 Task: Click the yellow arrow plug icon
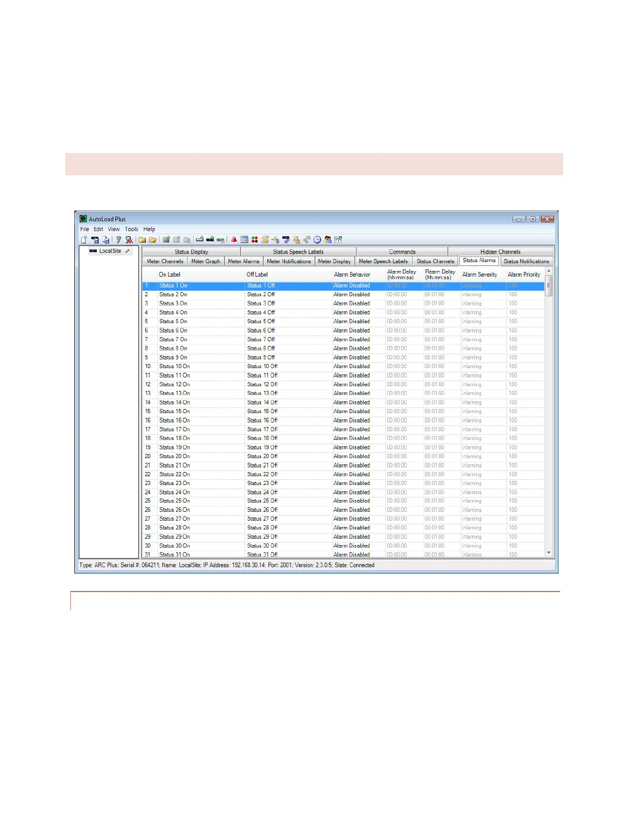(x=276, y=240)
